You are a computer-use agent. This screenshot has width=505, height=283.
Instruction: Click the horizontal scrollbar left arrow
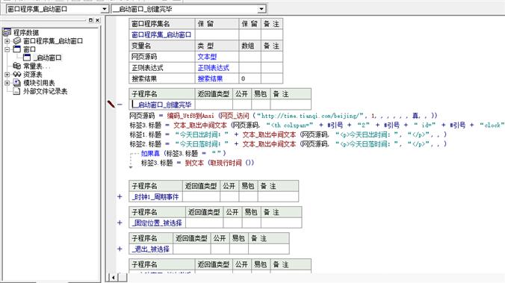(114, 277)
